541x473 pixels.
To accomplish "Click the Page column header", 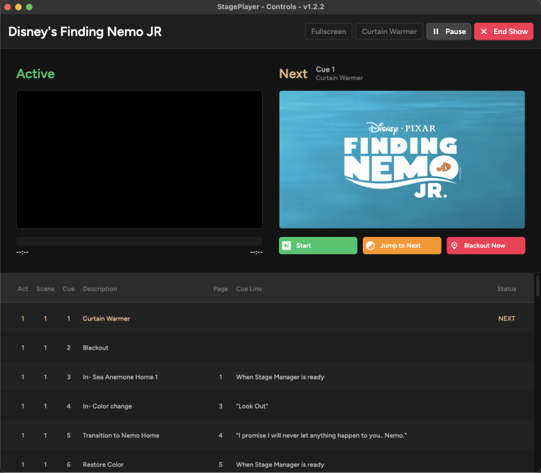I will coord(221,289).
